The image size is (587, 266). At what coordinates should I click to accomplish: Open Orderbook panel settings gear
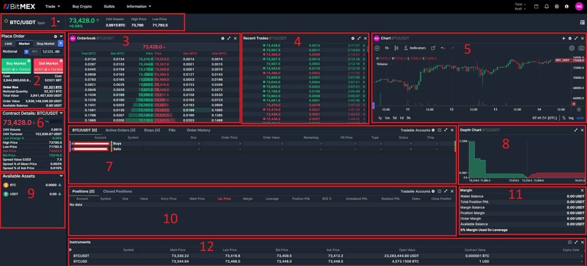coord(223,38)
